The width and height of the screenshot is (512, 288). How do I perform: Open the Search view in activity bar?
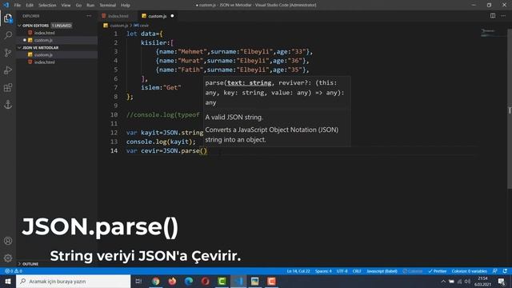coord(8,35)
